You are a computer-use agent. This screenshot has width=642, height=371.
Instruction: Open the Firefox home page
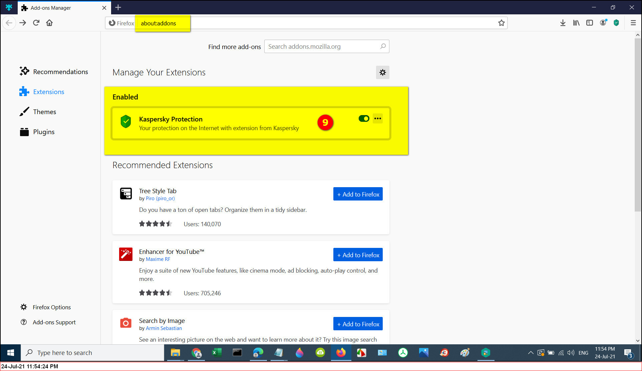[49, 23]
